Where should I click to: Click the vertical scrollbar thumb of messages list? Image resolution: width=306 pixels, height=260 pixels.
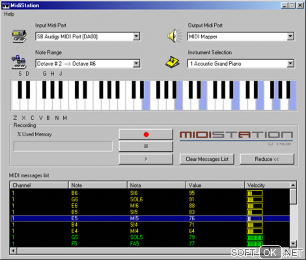293,197
